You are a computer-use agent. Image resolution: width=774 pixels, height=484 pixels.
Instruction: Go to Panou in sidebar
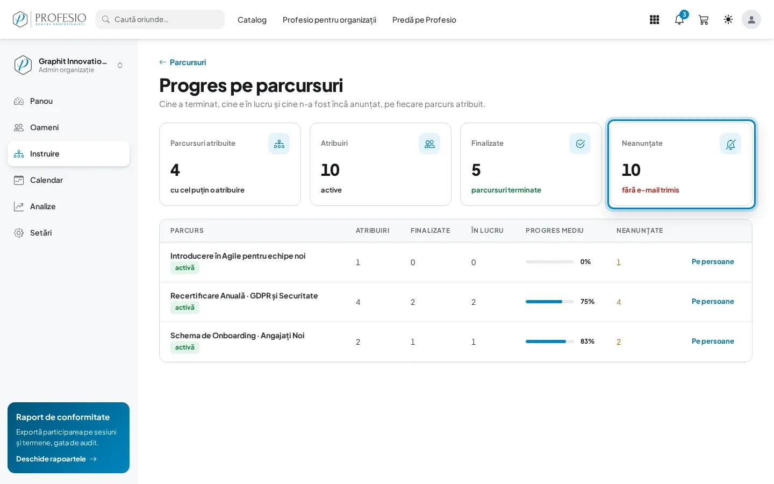(x=69, y=101)
